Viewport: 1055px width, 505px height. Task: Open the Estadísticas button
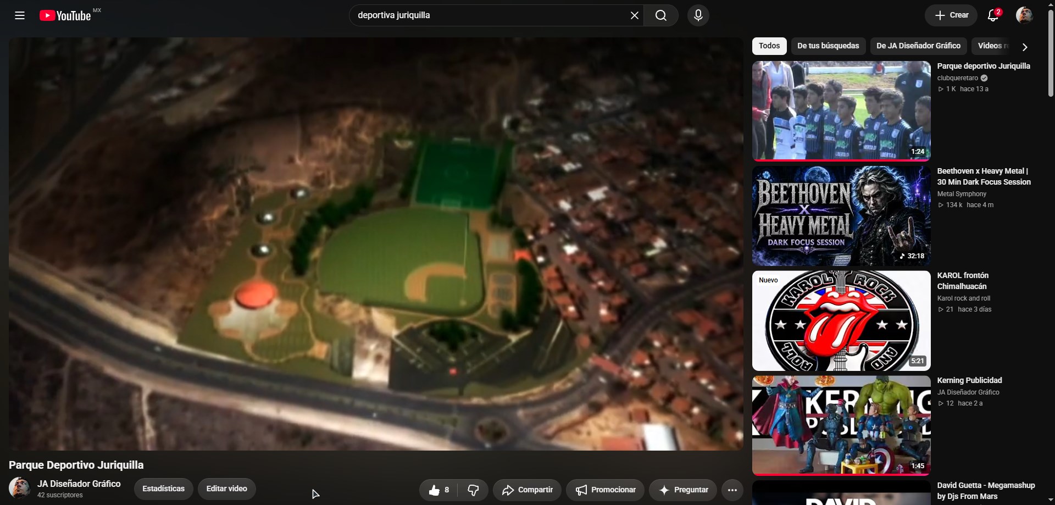point(163,489)
